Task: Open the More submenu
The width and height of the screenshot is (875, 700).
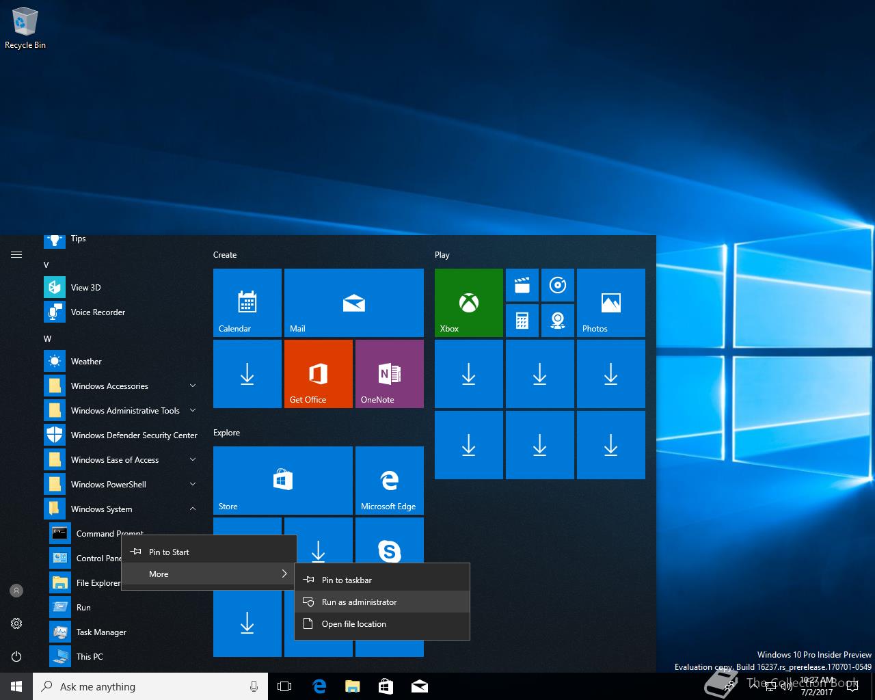Action: pos(209,574)
